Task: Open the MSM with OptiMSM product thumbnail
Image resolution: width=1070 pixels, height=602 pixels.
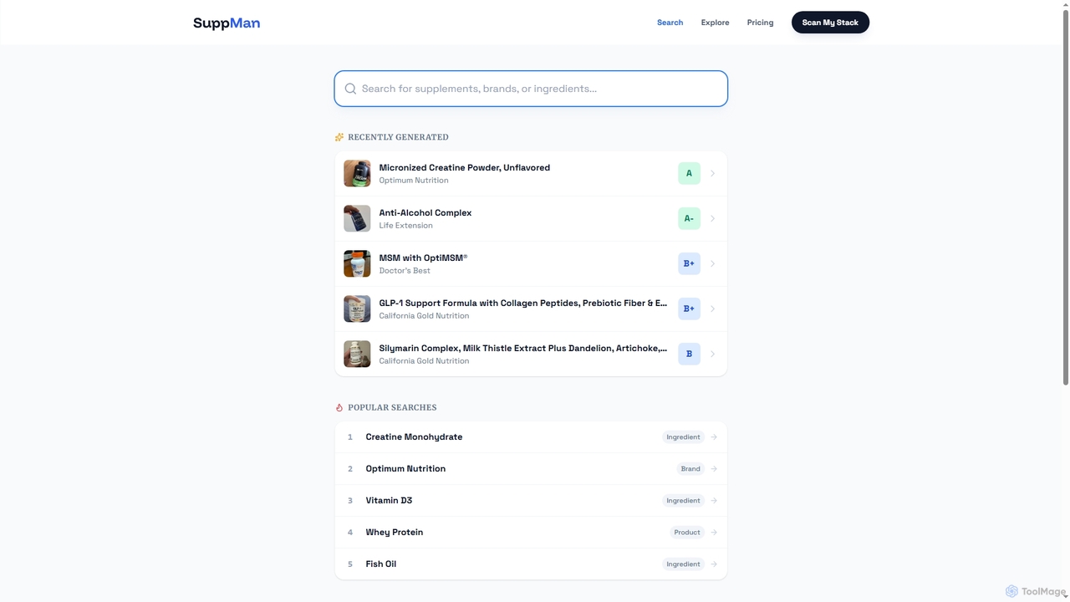Action: pos(357,264)
